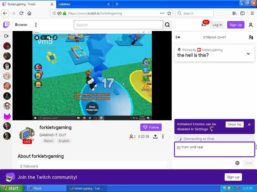The image size is (257, 192).
Task: Click the Log In button
Action: [x=217, y=25]
